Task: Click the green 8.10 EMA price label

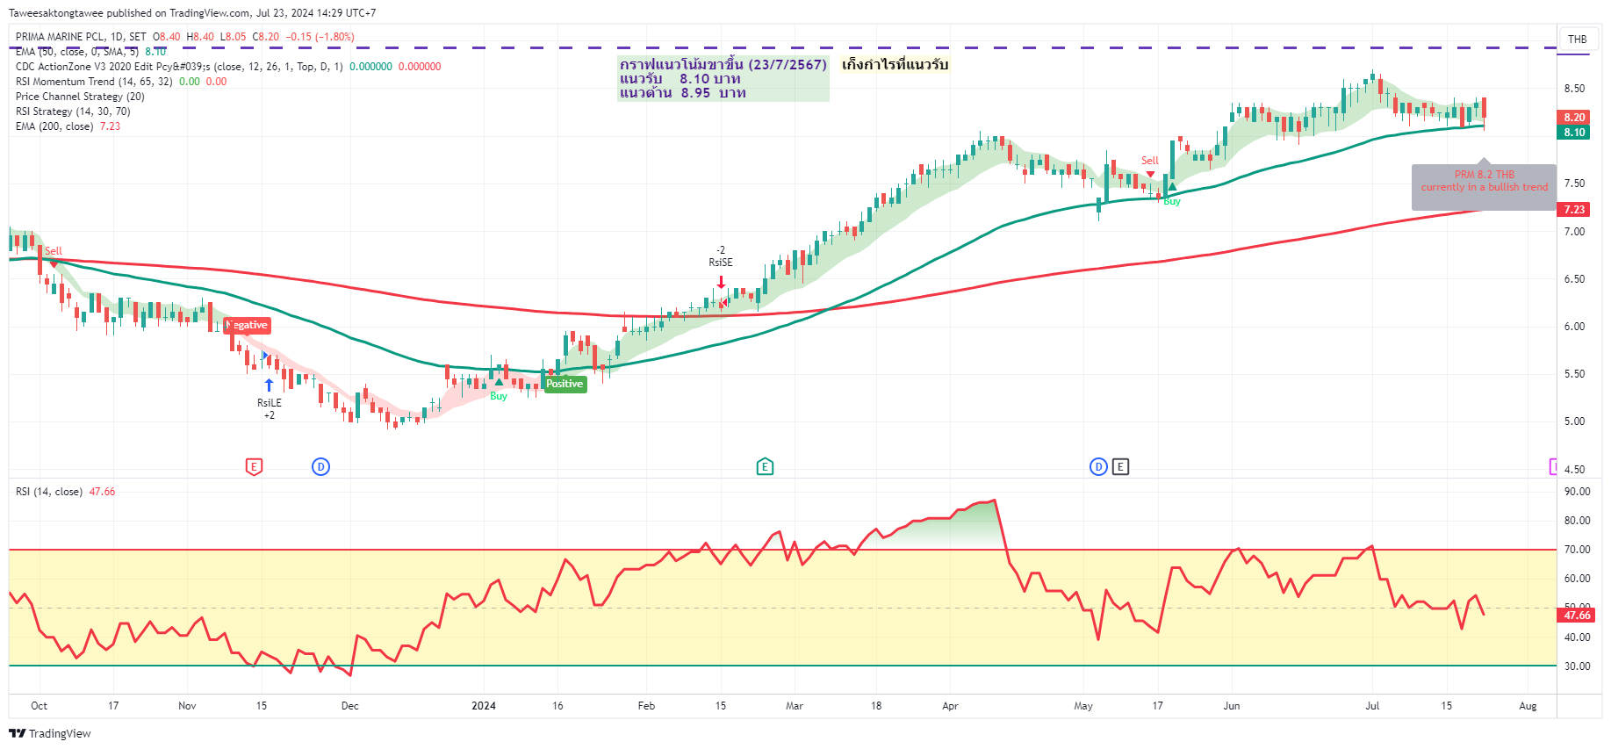Action: pos(1574,133)
